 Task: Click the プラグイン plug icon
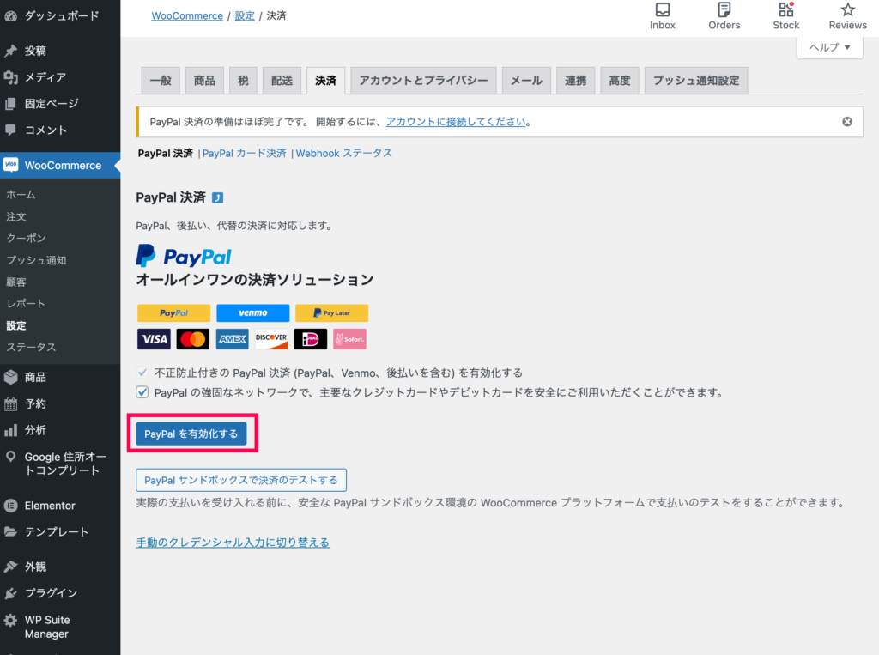(10, 592)
